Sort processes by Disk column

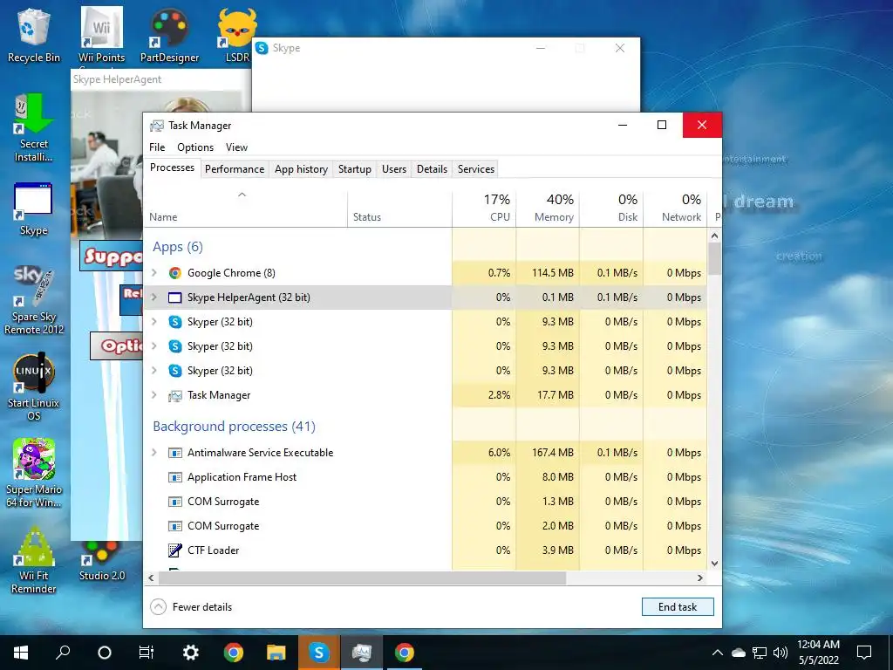click(611, 209)
